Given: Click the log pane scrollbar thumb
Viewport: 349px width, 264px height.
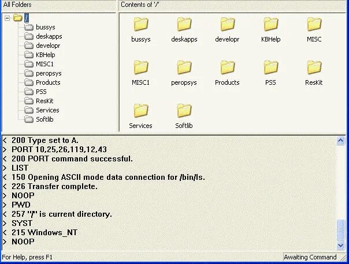Looking at the screenshot, I should coord(341,230).
